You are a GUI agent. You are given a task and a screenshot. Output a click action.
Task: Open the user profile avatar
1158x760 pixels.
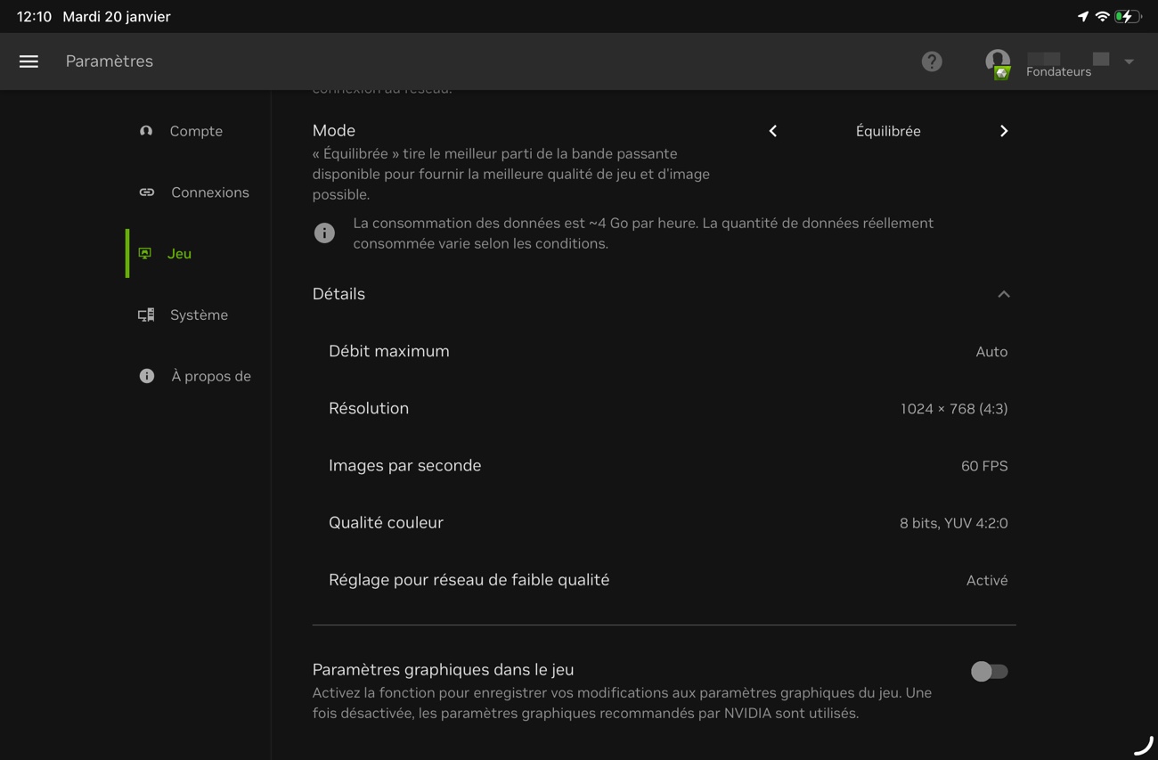tap(998, 61)
